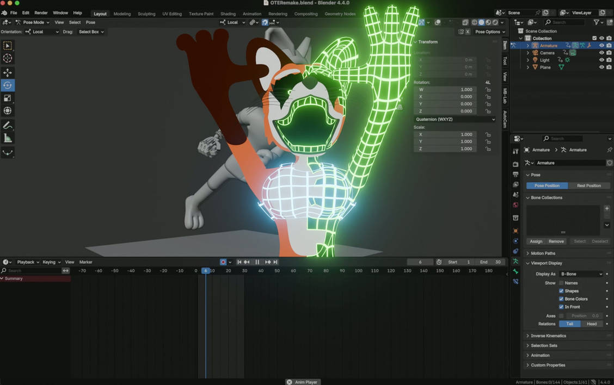
Task: Adjust the Rotation W value field
Action: point(445,90)
